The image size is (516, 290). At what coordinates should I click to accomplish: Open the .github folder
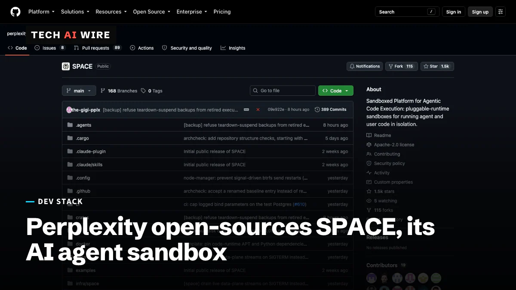point(83,191)
